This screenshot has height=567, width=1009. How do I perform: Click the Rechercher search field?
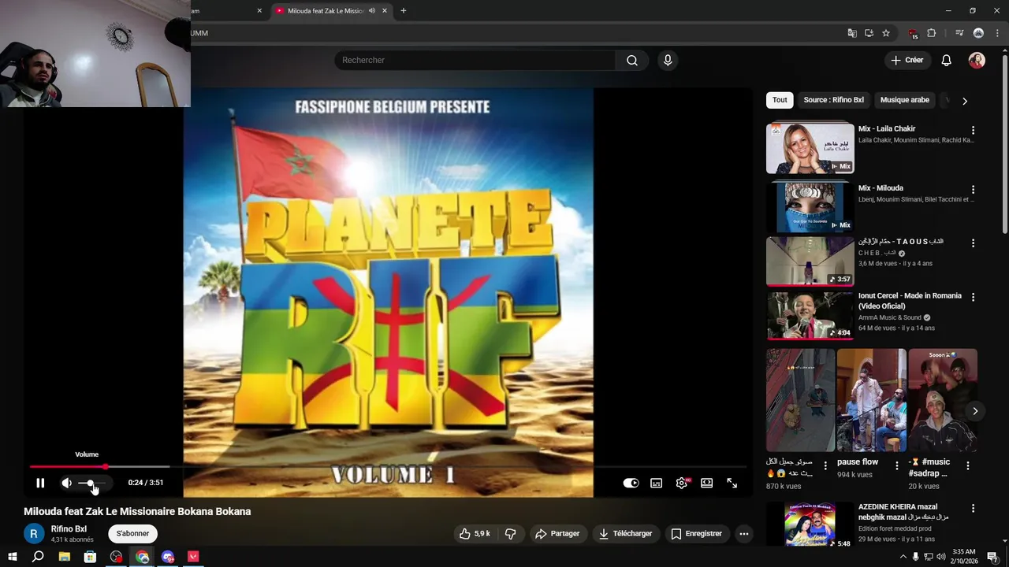[475, 61]
